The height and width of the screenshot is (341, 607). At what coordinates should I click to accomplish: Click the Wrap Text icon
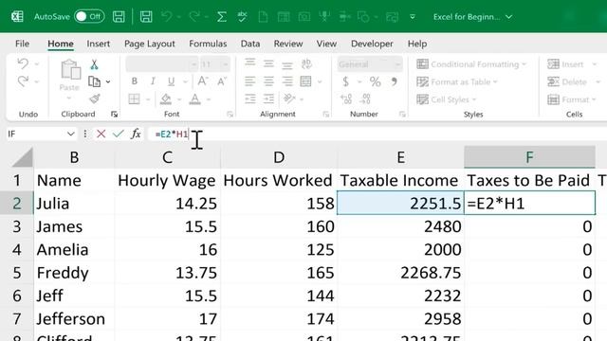point(306,63)
